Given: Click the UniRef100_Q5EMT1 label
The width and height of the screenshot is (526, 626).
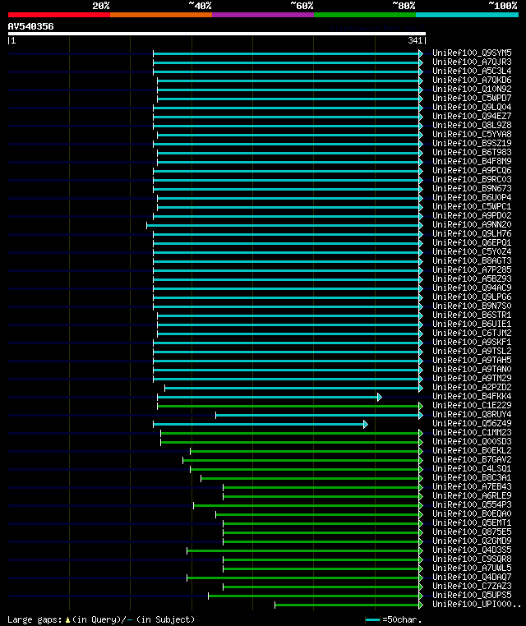Looking at the screenshot, I should tap(472, 523).
